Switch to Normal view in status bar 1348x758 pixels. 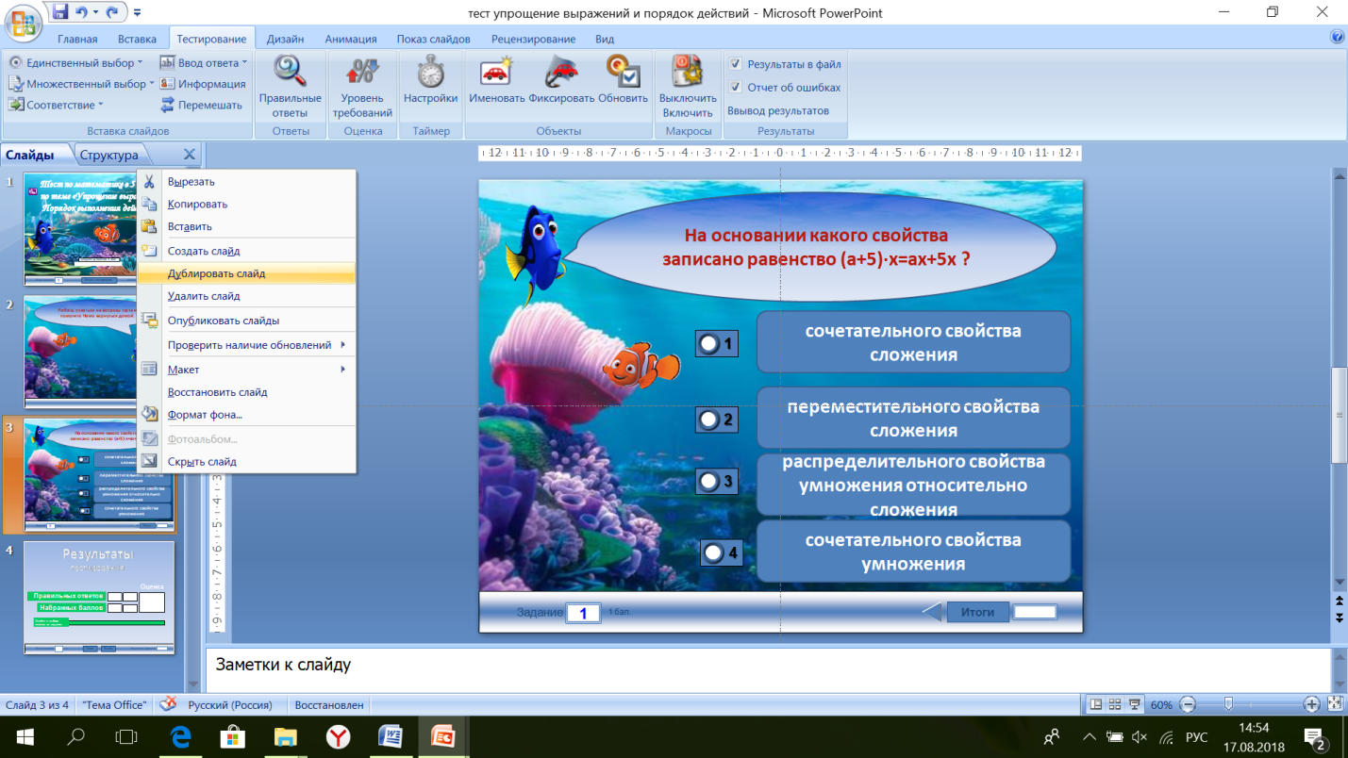(x=1096, y=704)
